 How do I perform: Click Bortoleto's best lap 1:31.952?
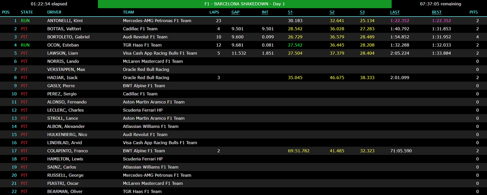pos(441,37)
